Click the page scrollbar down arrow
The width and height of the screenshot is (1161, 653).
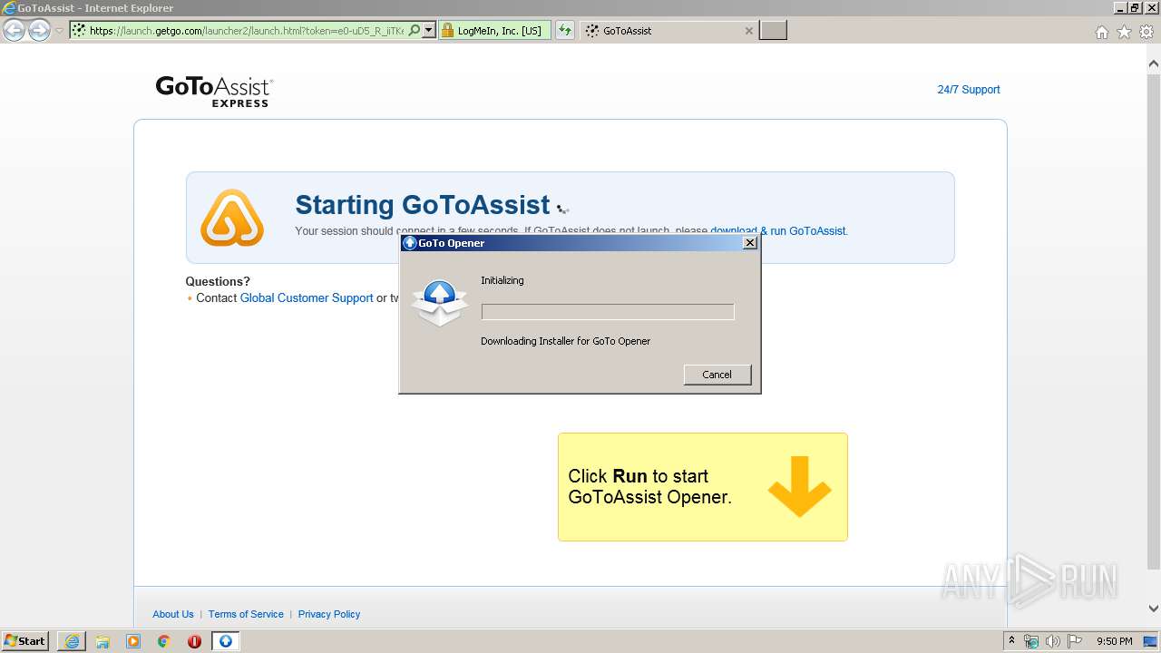(x=1154, y=609)
